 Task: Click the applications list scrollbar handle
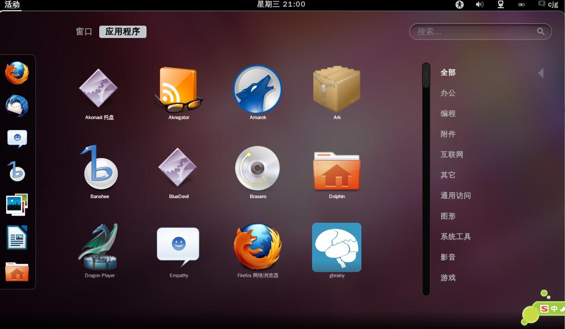pyautogui.click(x=426, y=75)
